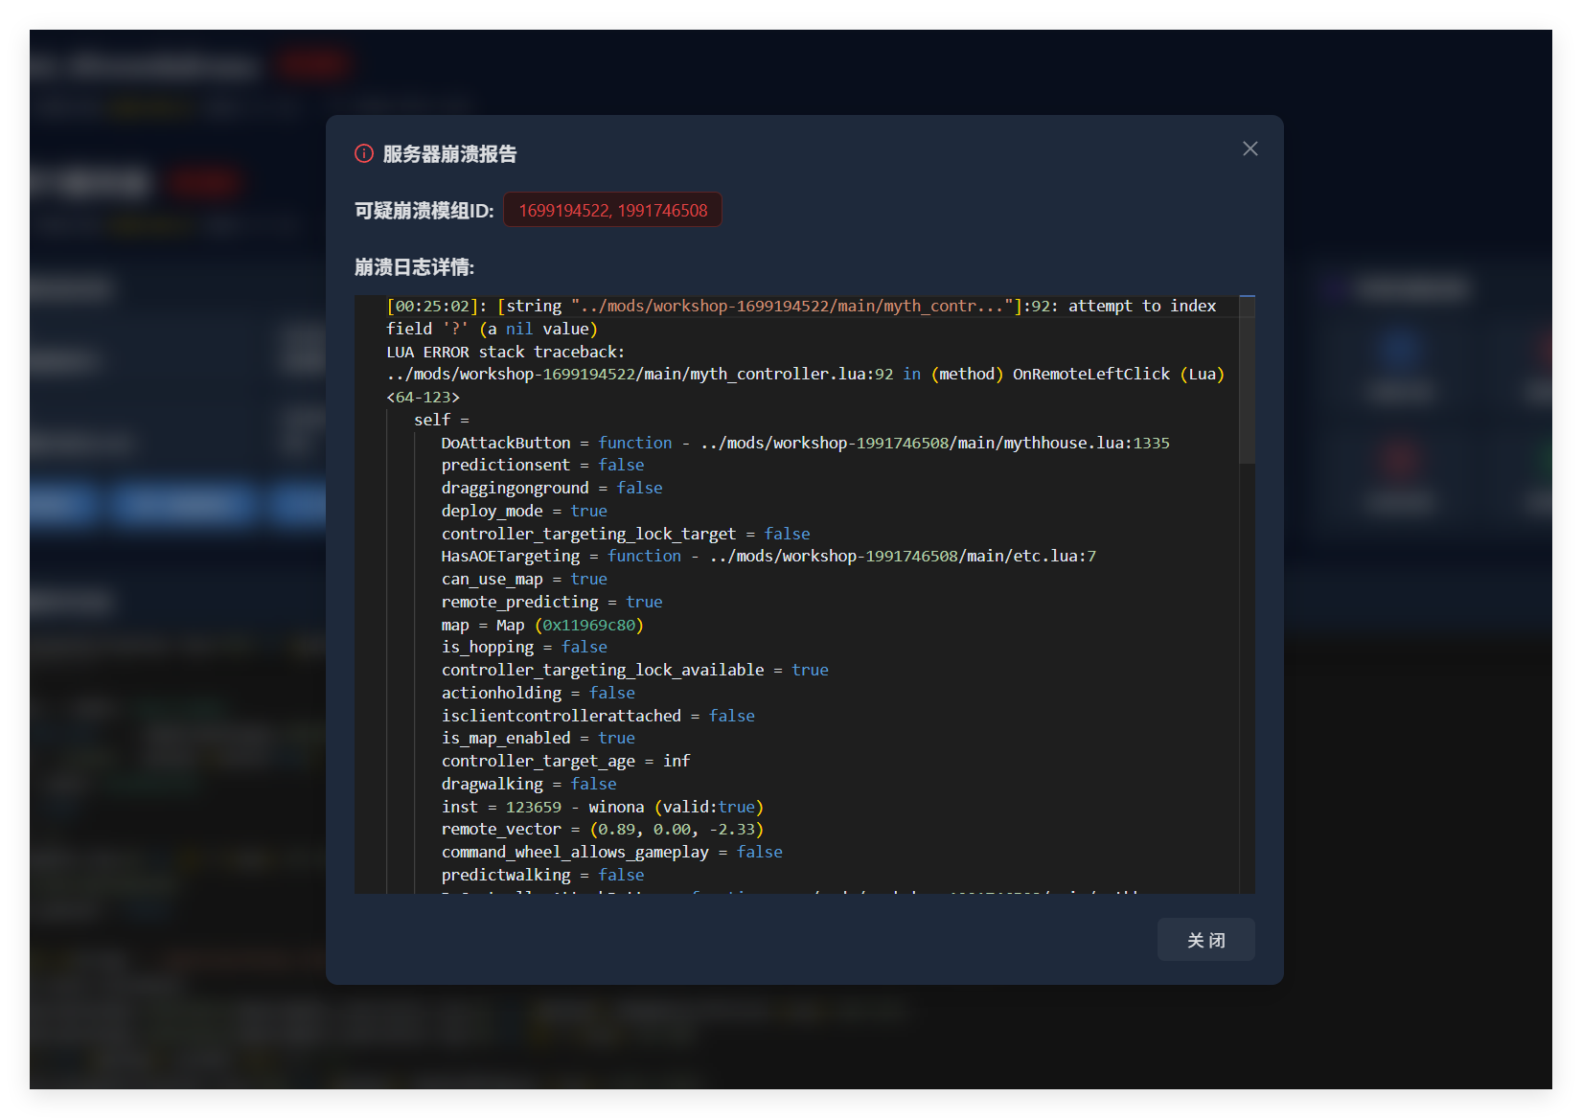Close the crash report dialog via X icon
This screenshot has width=1582, height=1119.
[x=1250, y=148]
